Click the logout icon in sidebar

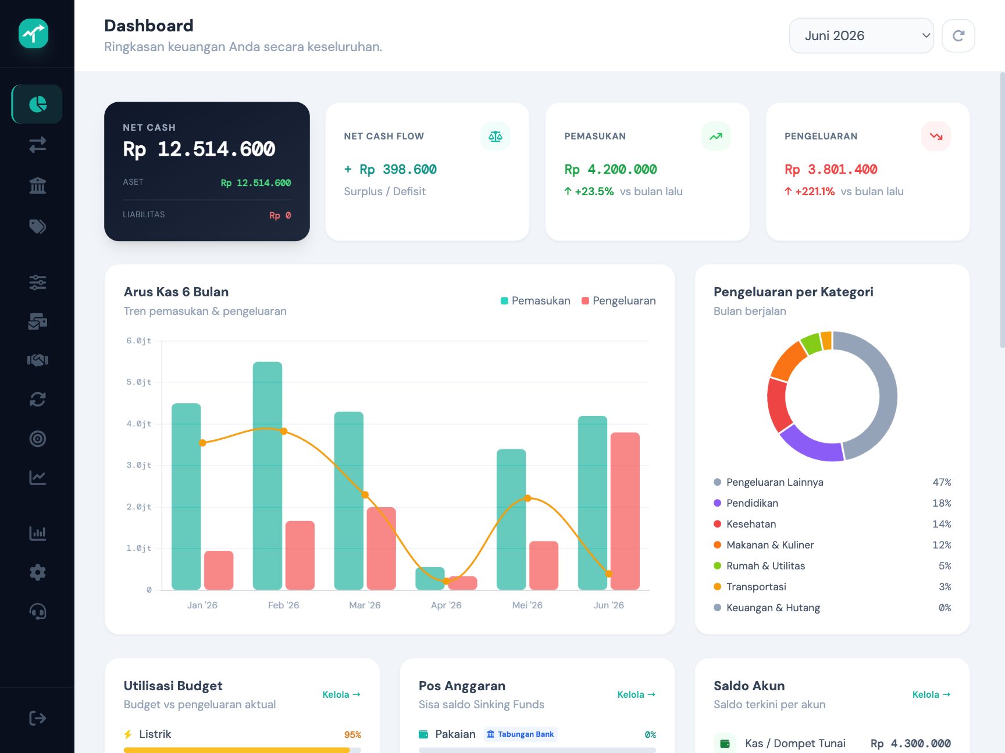[37, 719]
